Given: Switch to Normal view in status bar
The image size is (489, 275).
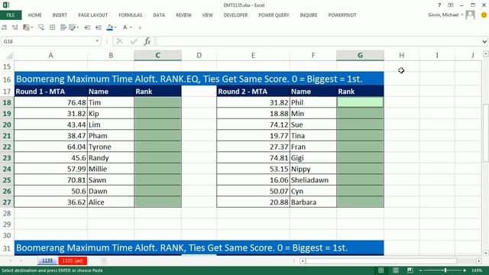Looking at the screenshot, I should [381, 270].
